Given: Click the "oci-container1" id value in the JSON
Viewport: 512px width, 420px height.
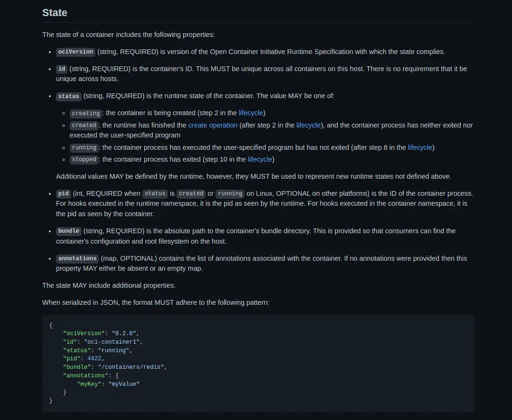Looking at the screenshot, I should pyautogui.click(x=113, y=342).
